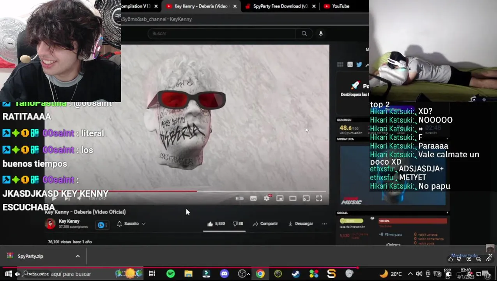Image resolution: width=497 pixels, height=281 pixels.
Task: Click the vidIQ channel badge button
Action: (101, 225)
